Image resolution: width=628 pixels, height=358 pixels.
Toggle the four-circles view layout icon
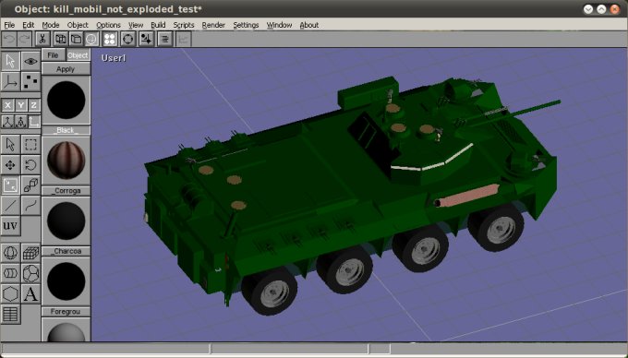110,39
